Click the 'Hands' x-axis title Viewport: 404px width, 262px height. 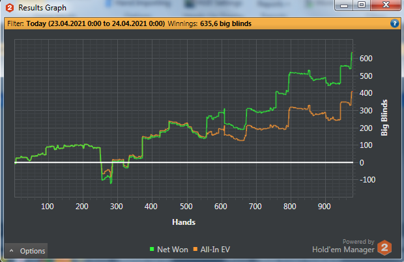pos(184,222)
